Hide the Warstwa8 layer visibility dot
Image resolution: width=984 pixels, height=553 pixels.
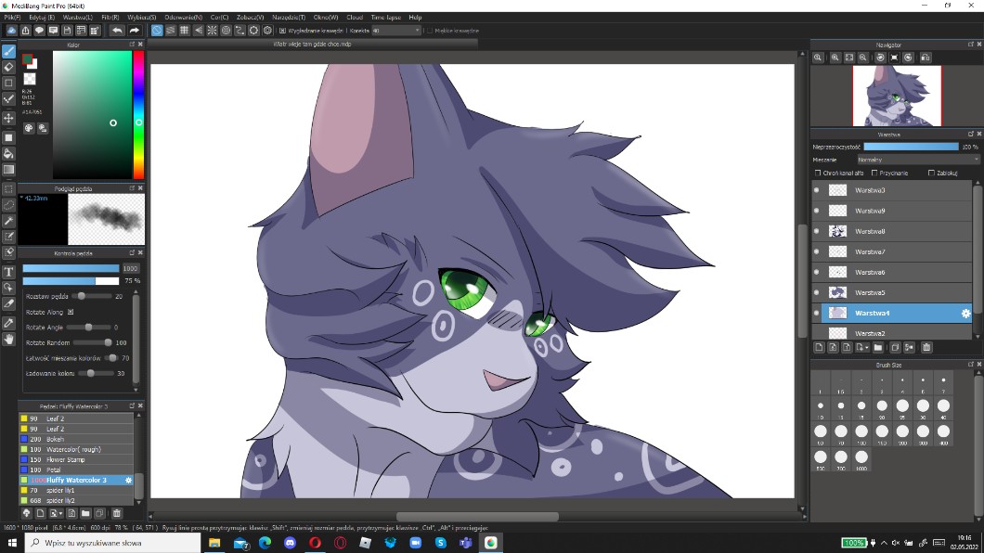click(x=817, y=231)
